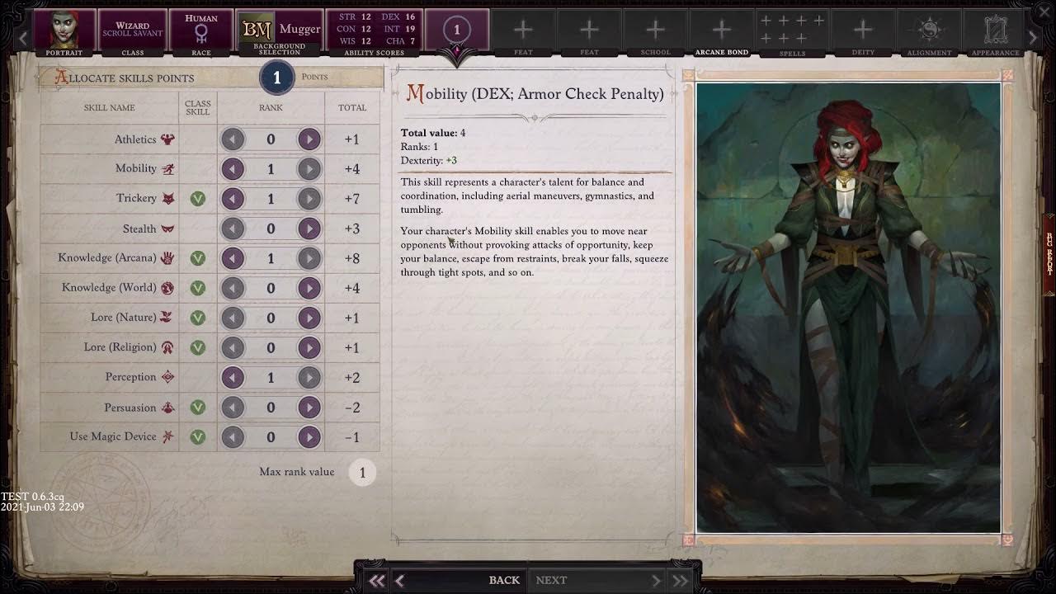Screen dimensions: 1056x594
Task: Select the Lore (Nature) icon
Action: pos(167,317)
